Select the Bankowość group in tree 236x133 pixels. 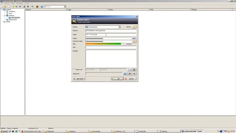click(13, 20)
